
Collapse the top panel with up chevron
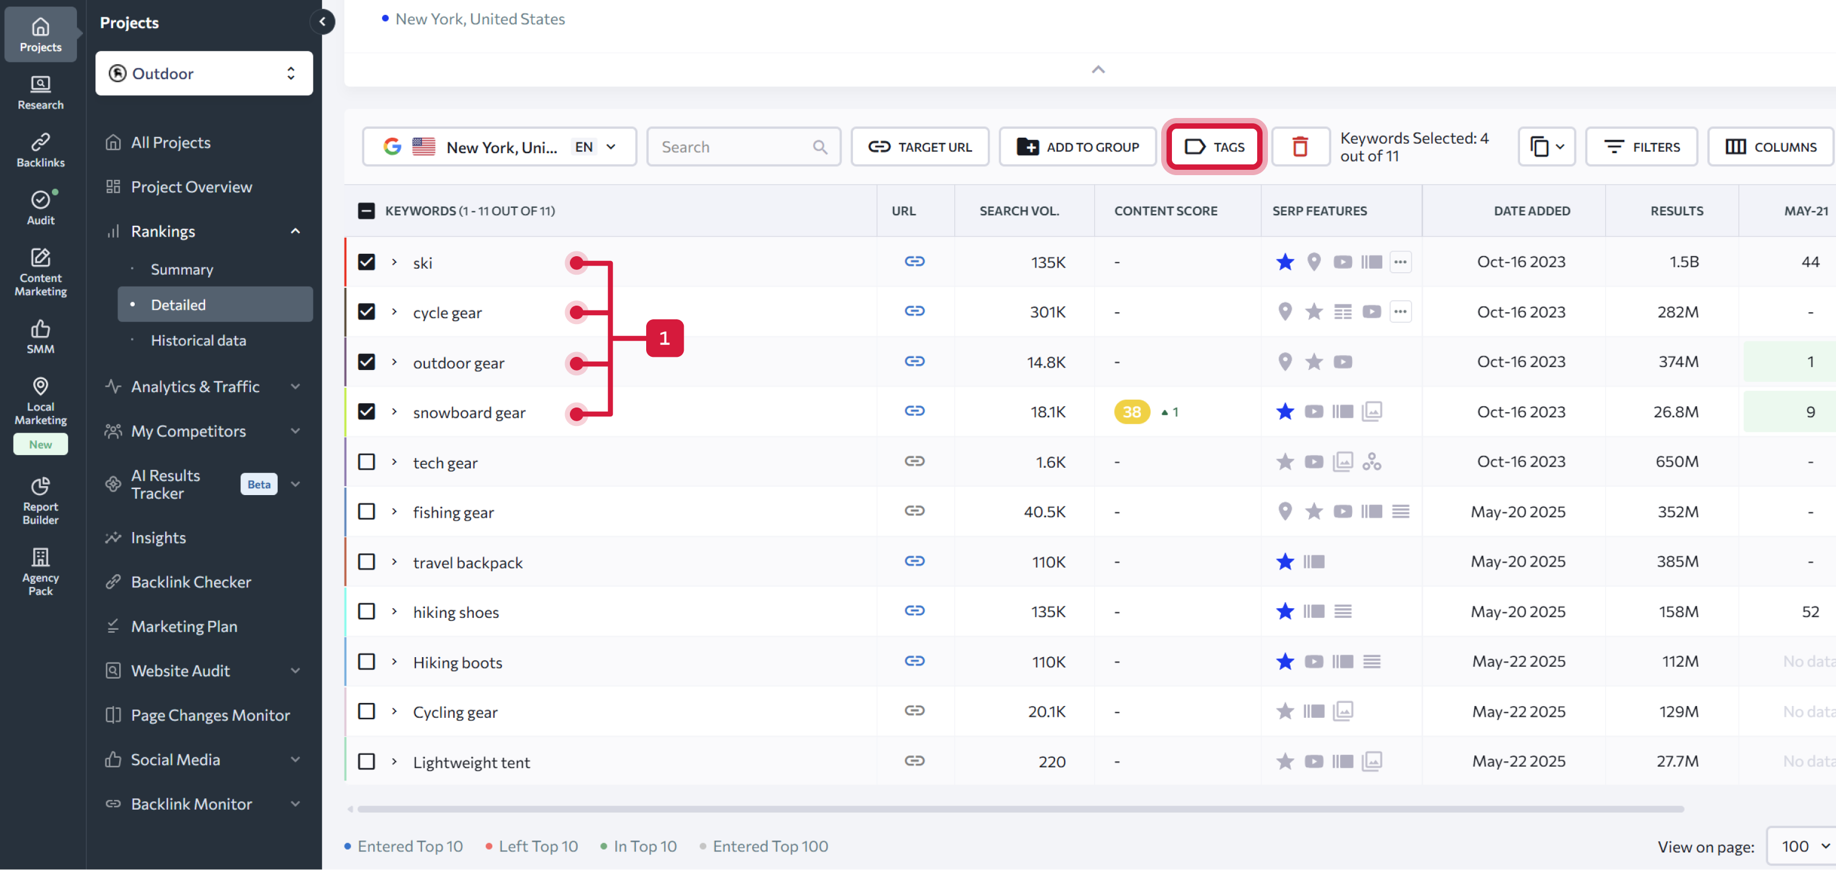point(1097,70)
